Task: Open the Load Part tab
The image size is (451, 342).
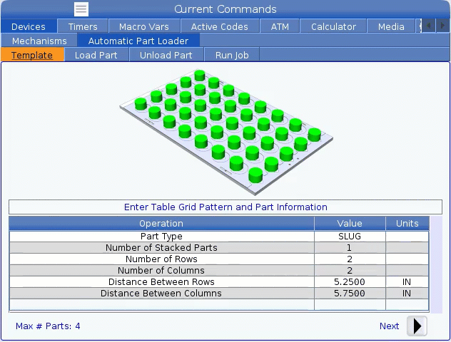Action: click(x=96, y=55)
